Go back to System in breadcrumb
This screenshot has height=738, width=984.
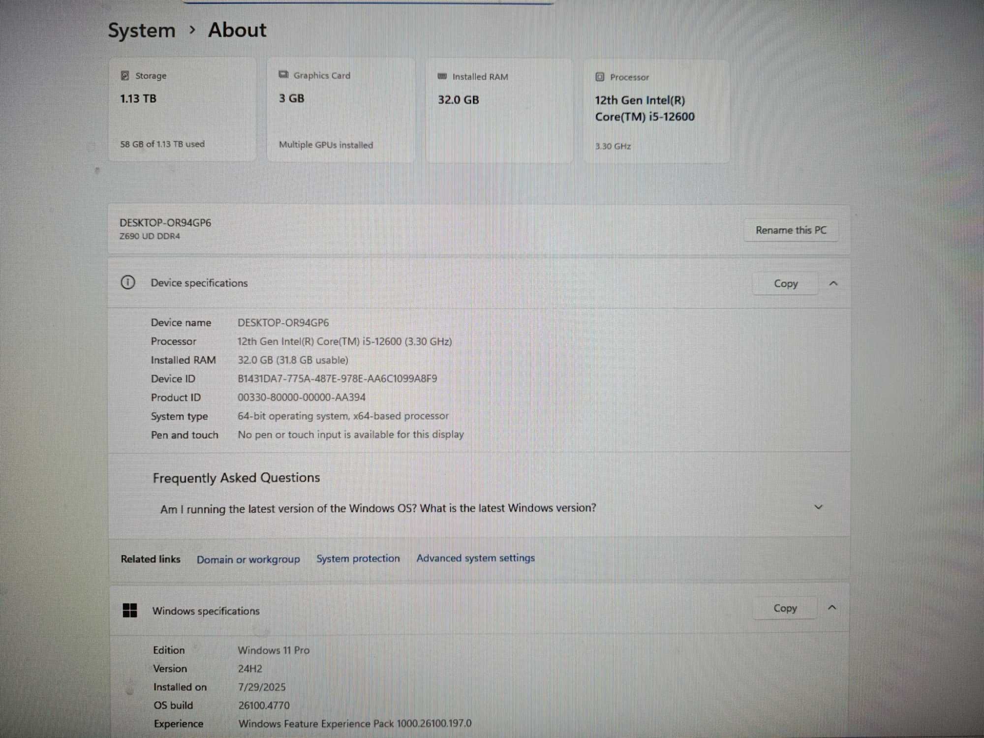coord(142,31)
